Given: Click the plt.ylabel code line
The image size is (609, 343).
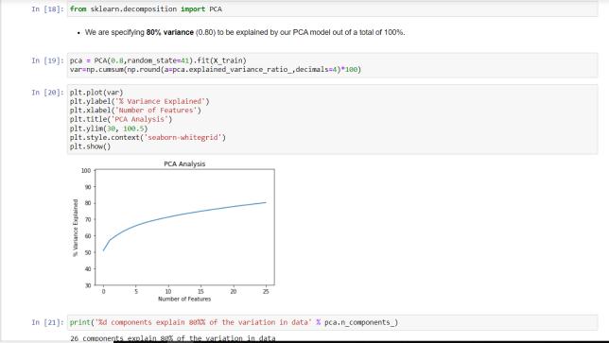Looking at the screenshot, I should point(139,101).
